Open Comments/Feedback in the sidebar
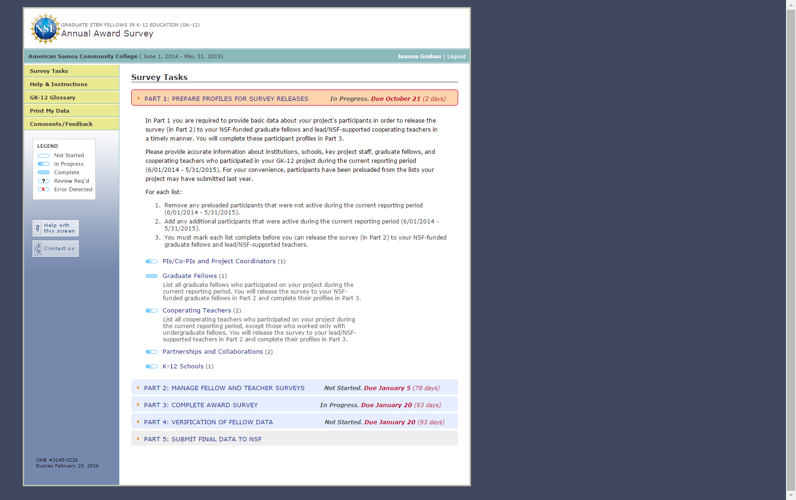This screenshot has height=500, width=796. (72, 124)
